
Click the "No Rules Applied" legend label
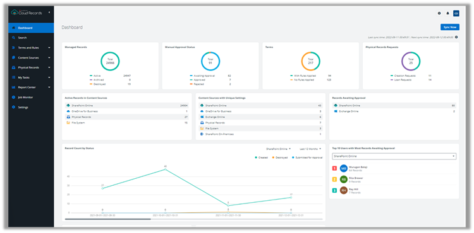[x=305, y=80]
